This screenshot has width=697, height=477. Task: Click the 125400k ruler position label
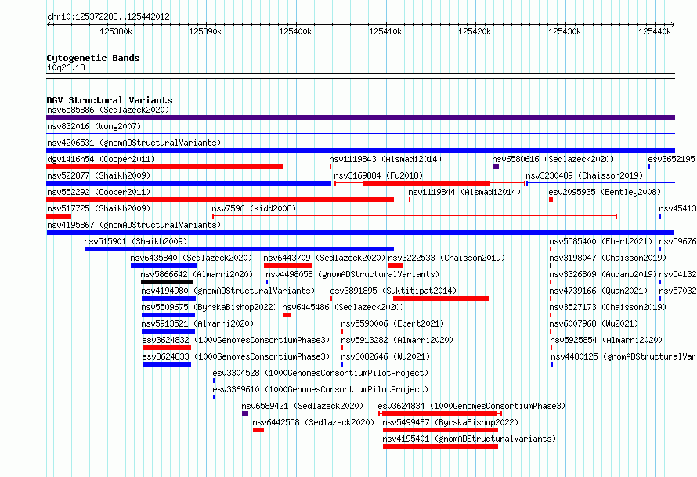tap(295, 31)
